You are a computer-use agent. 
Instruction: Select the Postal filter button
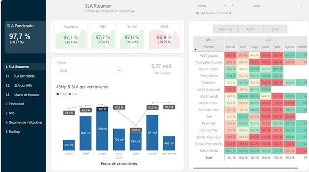(250, 29)
